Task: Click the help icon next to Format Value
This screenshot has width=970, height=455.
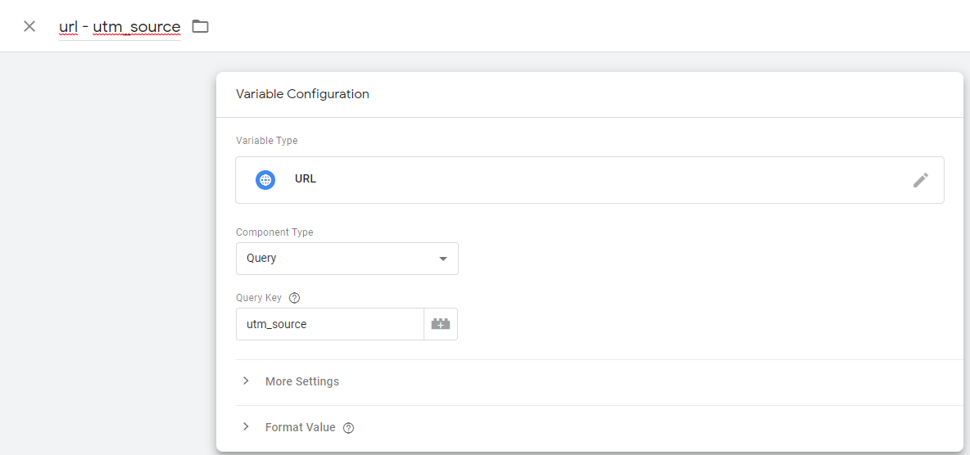Action: coord(348,428)
